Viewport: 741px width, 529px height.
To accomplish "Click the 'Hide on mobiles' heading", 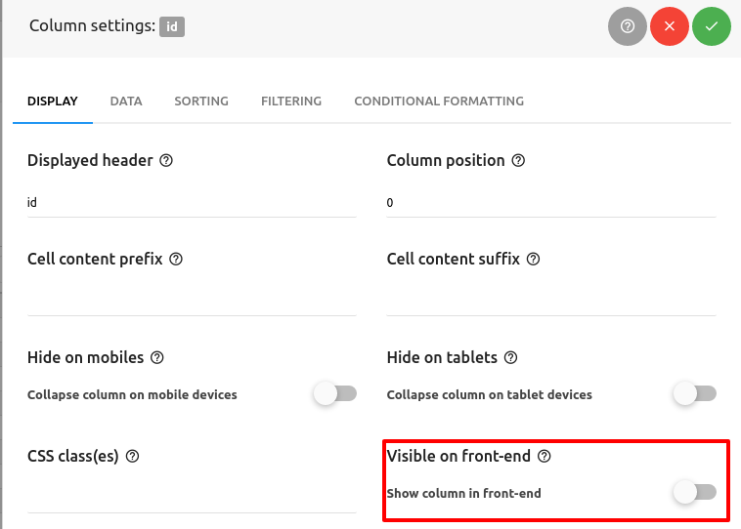I will (85, 357).
